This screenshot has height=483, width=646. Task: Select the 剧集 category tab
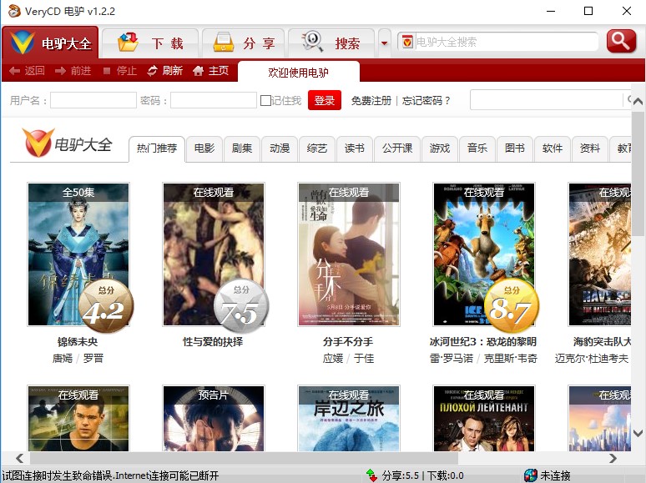242,148
